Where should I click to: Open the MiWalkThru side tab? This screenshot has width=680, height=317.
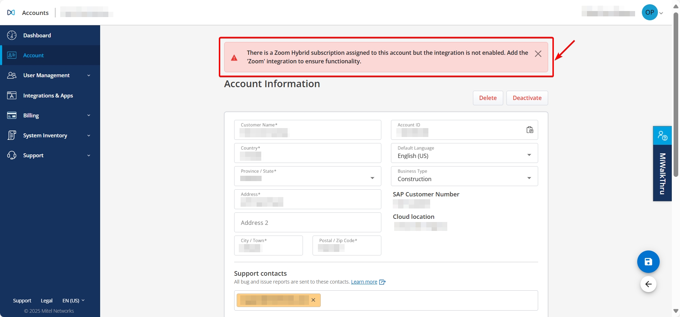662,173
